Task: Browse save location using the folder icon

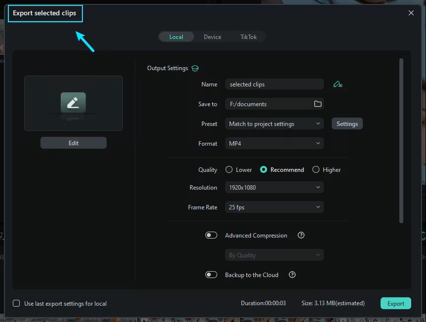Action: 317,104
